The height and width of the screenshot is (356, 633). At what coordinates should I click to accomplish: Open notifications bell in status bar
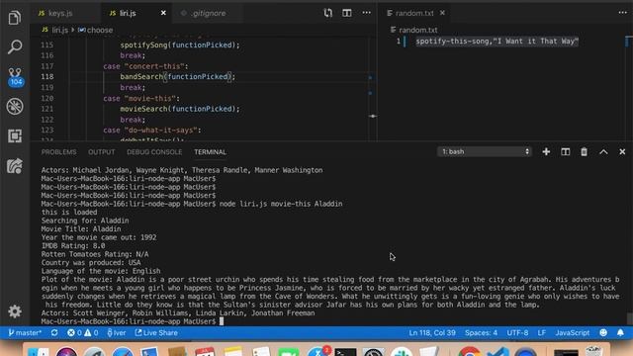(x=620, y=332)
